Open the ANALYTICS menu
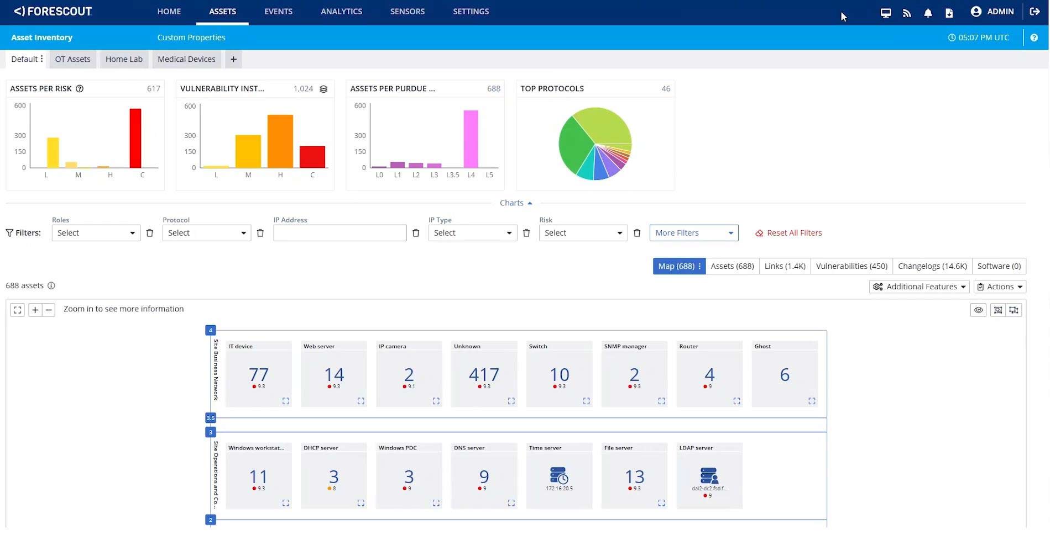 point(341,12)
